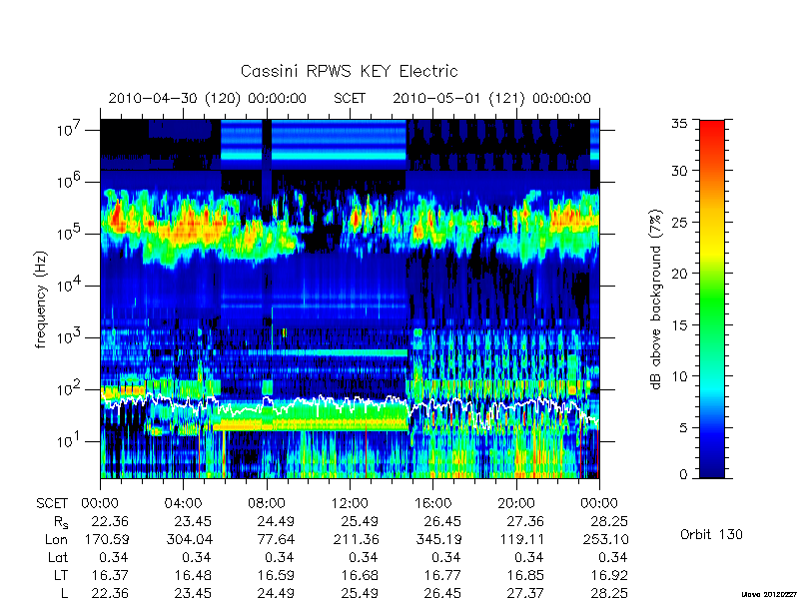Click the '08:00' time axis label
This screenshot has width=799, height=599.
pyautogui.click(x=267, y=504)
